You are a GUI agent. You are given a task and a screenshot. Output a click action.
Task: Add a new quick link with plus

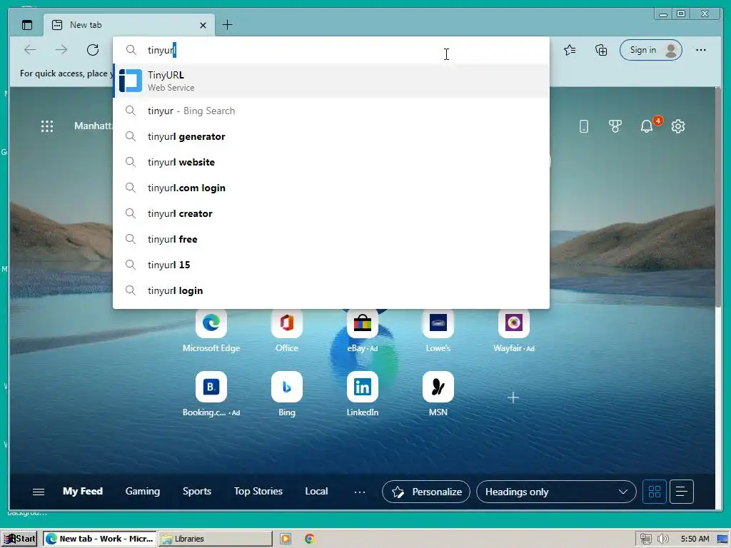[513, 397]
